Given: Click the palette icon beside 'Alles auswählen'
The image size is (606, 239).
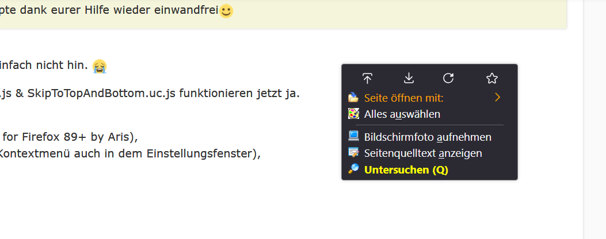Looking at the screenshot, I should (x=353, y=114).
